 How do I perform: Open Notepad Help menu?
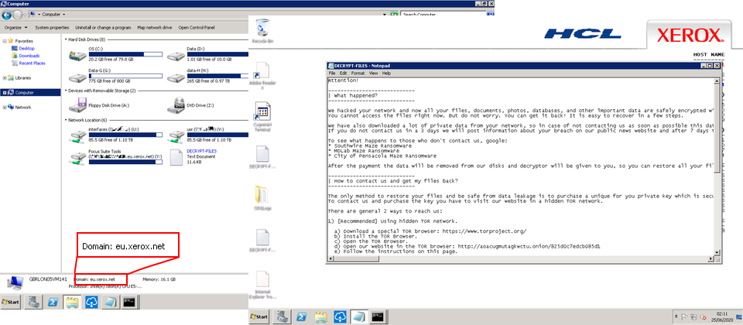[386, 74]
